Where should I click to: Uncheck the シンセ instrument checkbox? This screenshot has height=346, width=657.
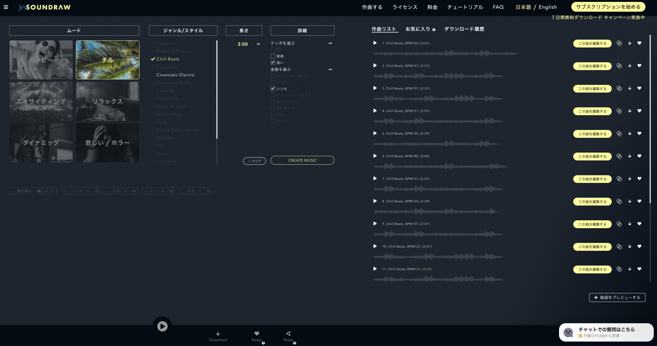[273, 88]
